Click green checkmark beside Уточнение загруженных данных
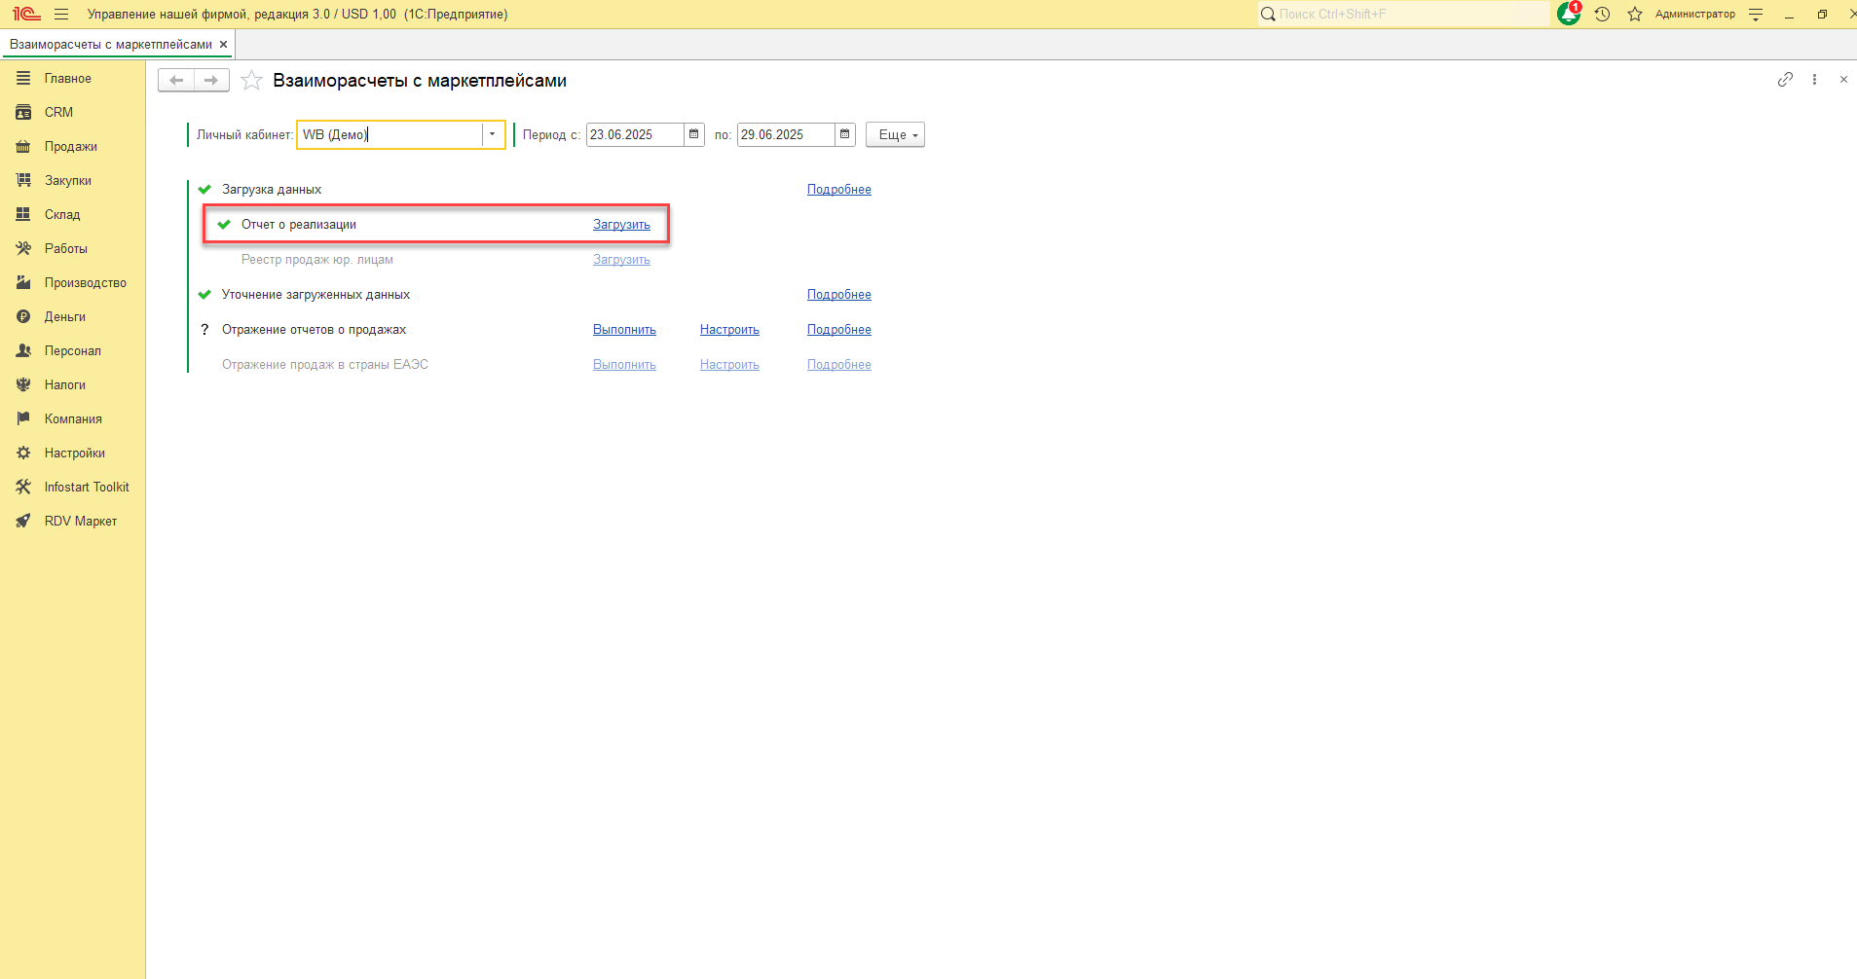The image size is (1857, 979). (x=204, y=294)
